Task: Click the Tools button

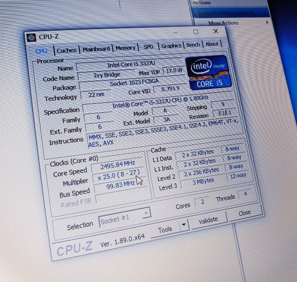Action: pos(165,229)
